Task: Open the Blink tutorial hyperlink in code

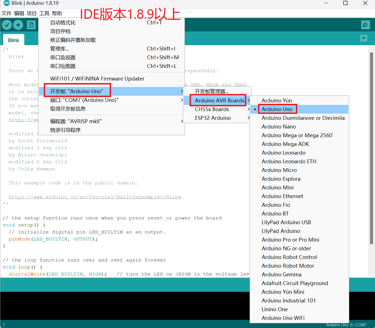Action: (x=95, y=197)
